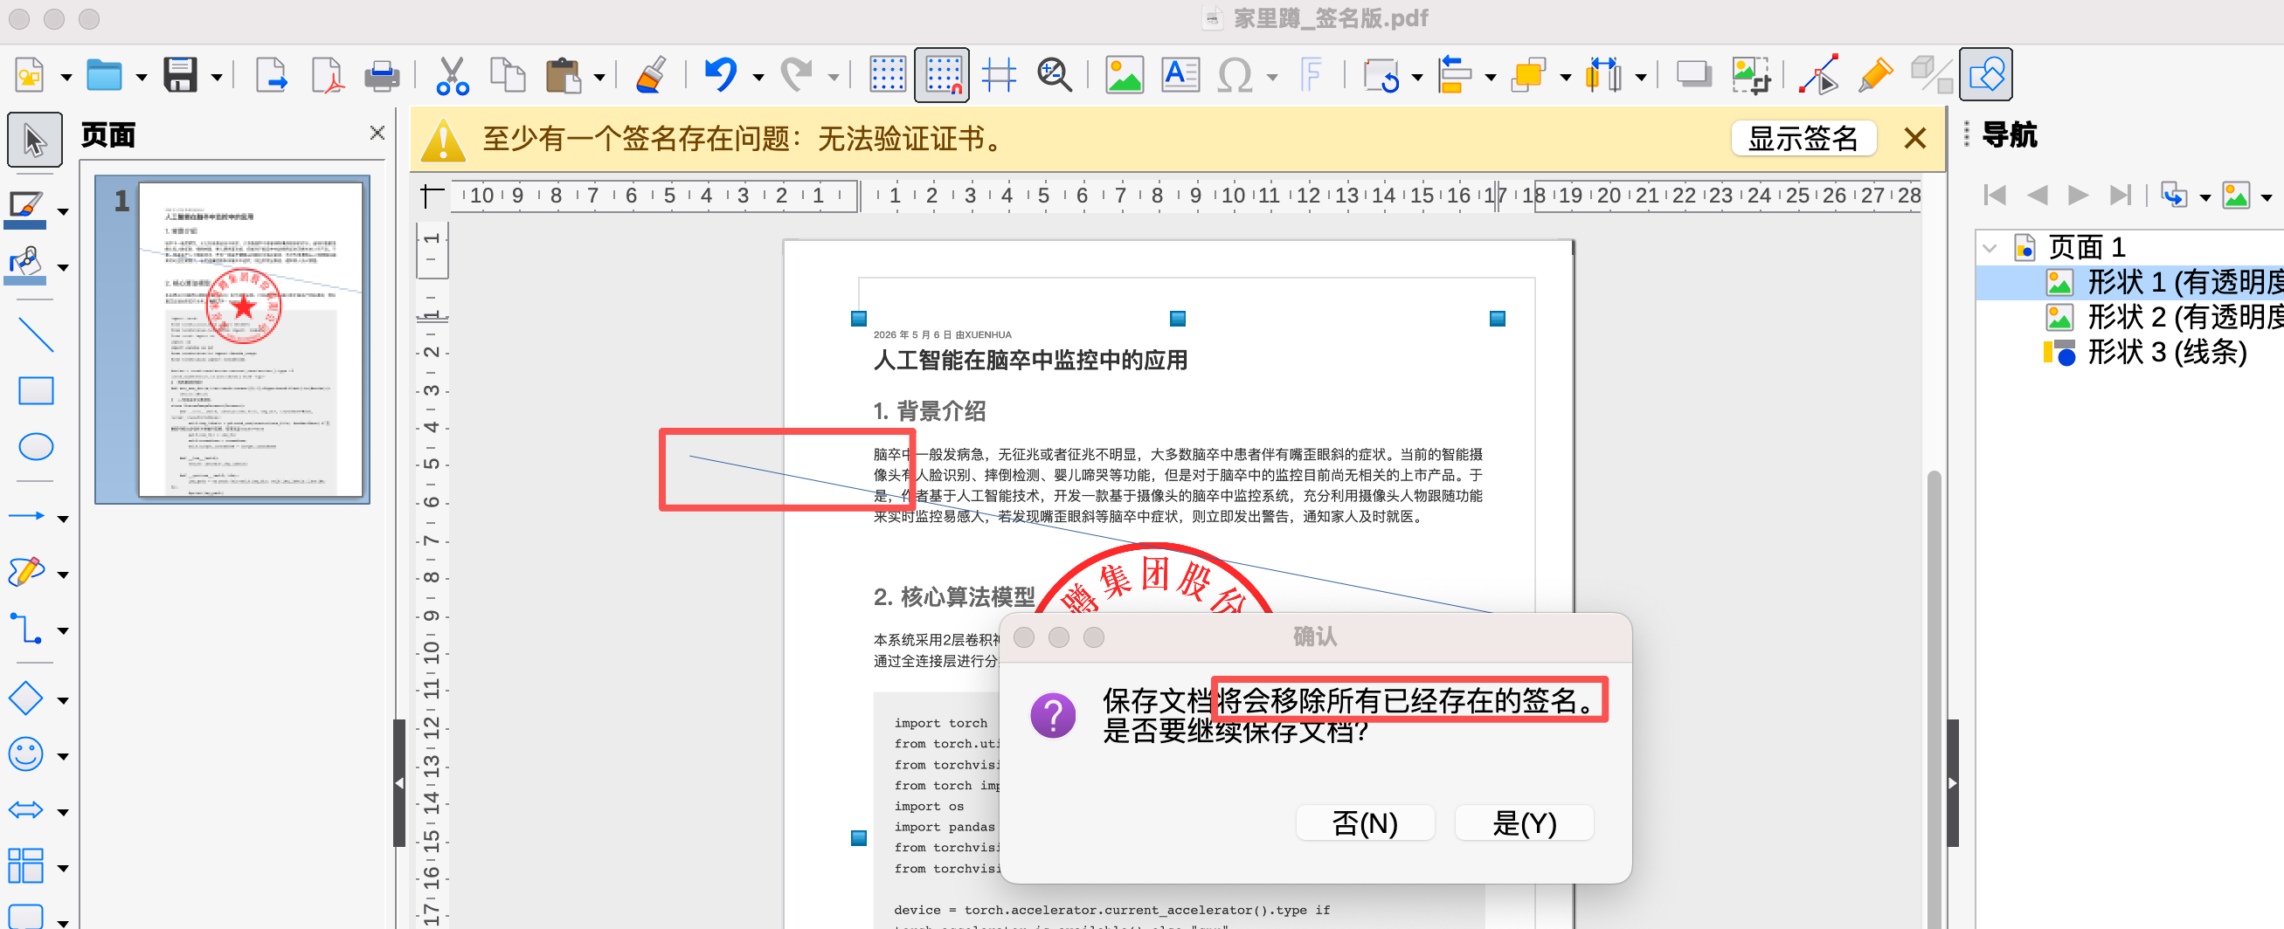Toggle the Show Draw Functions button
The image size is (2284, 929).
[x=1985, y=74]
